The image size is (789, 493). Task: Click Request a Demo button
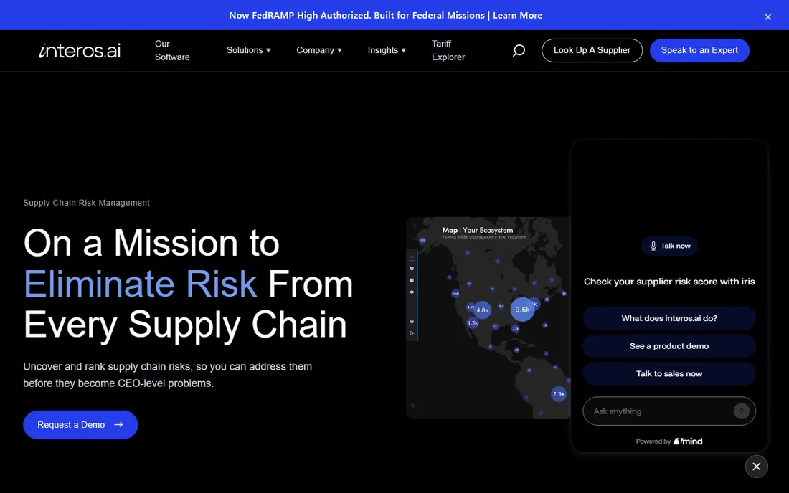coord(80,425)
